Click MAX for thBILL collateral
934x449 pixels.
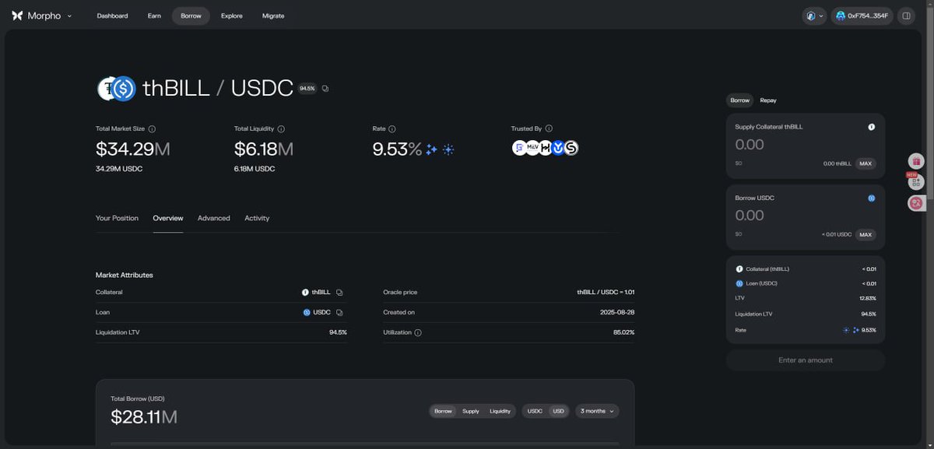click(866, 163)
